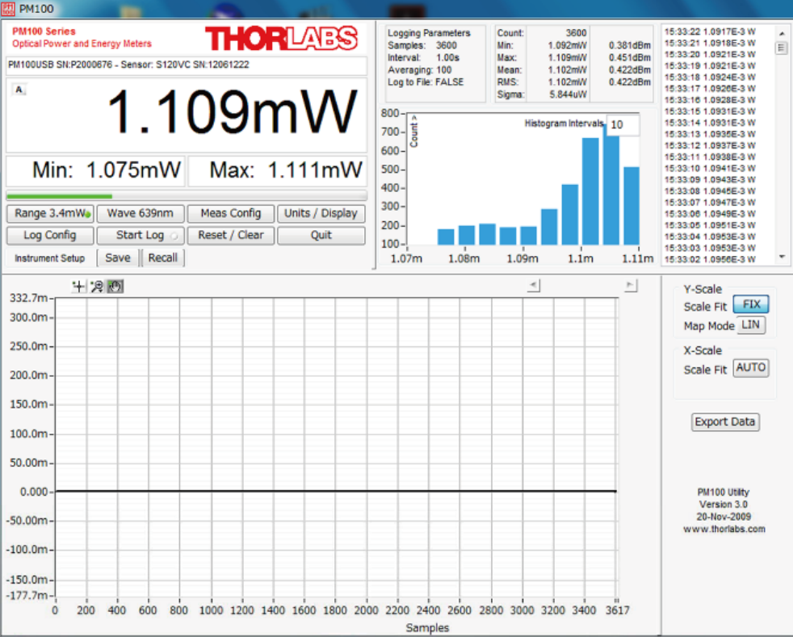Click the green power level bar
793x637 pixels.
tap(59, 196)
